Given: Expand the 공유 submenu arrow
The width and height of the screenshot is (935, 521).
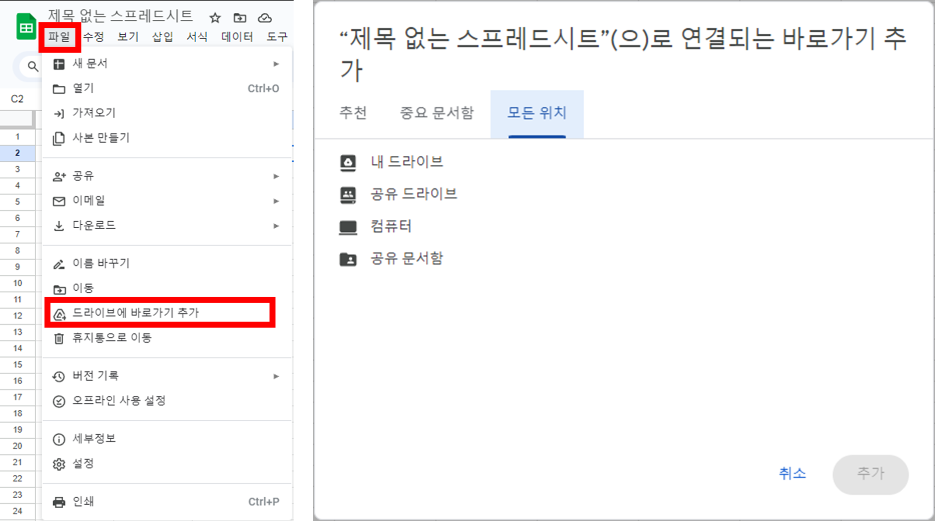Looking at the screenshot, I should [276, 176].
